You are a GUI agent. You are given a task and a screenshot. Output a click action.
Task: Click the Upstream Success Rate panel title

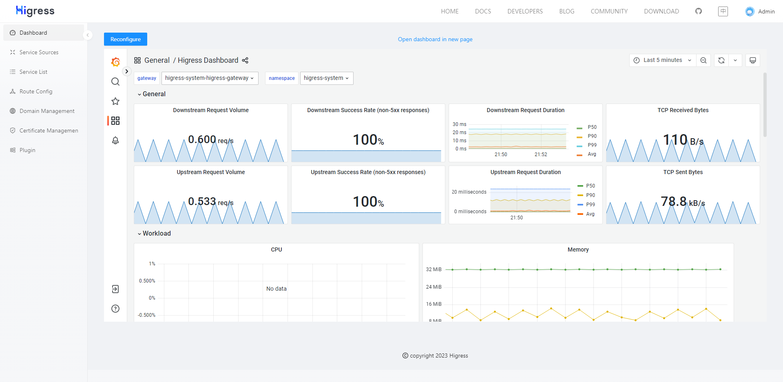pyautogui.click(x=368, y=172)
